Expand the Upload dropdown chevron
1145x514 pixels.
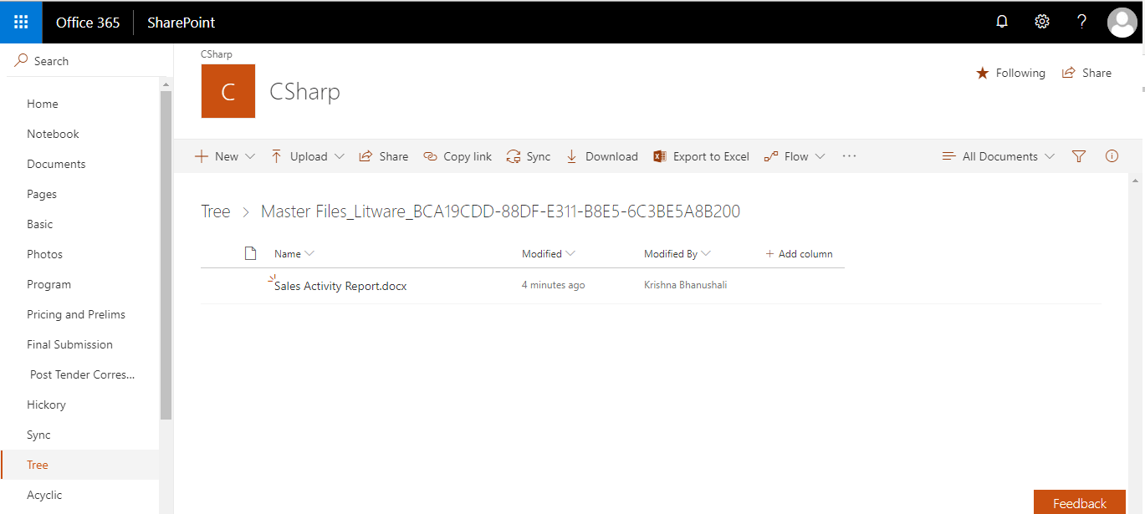coord(340,156)
